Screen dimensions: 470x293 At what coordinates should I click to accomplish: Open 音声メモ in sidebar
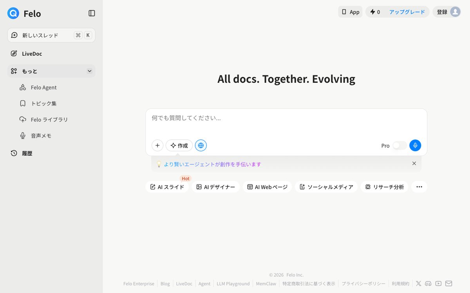41,136
